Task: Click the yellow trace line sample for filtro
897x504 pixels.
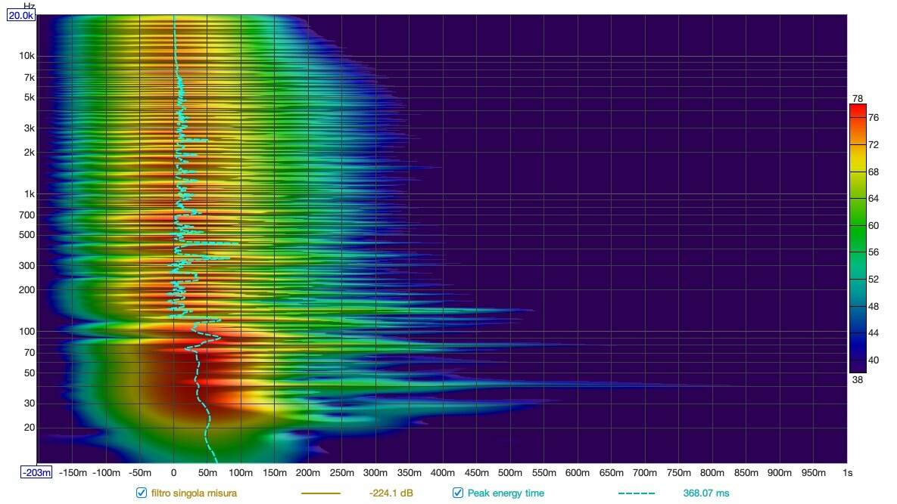Action: (320, 493)
